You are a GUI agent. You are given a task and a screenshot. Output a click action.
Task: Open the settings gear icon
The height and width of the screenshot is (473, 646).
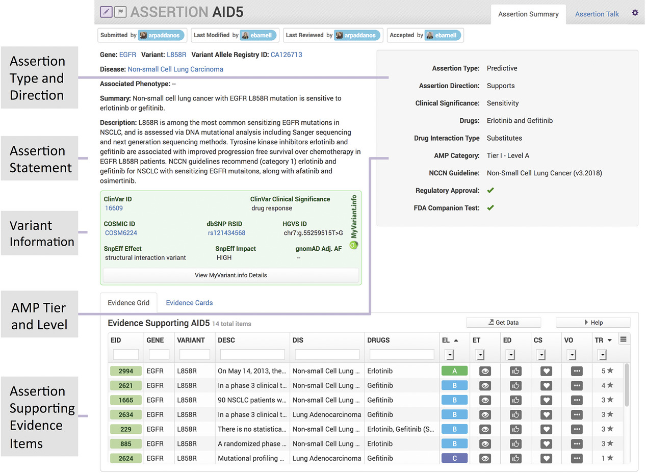[x=635, y=13]
